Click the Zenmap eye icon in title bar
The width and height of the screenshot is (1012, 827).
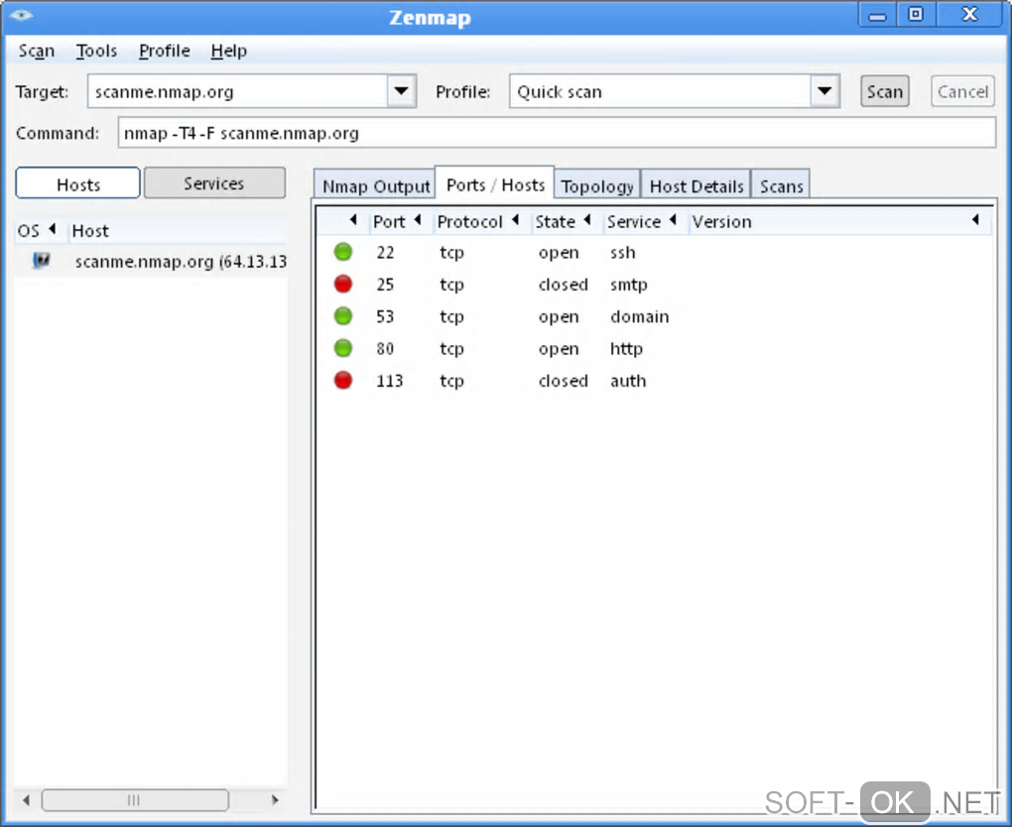[21, 15]
